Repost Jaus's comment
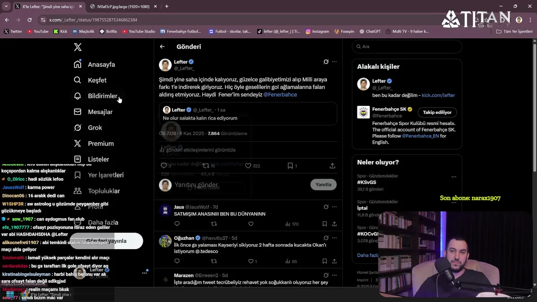The height and width of the screenshot is (302, 537). click(214, 224)
